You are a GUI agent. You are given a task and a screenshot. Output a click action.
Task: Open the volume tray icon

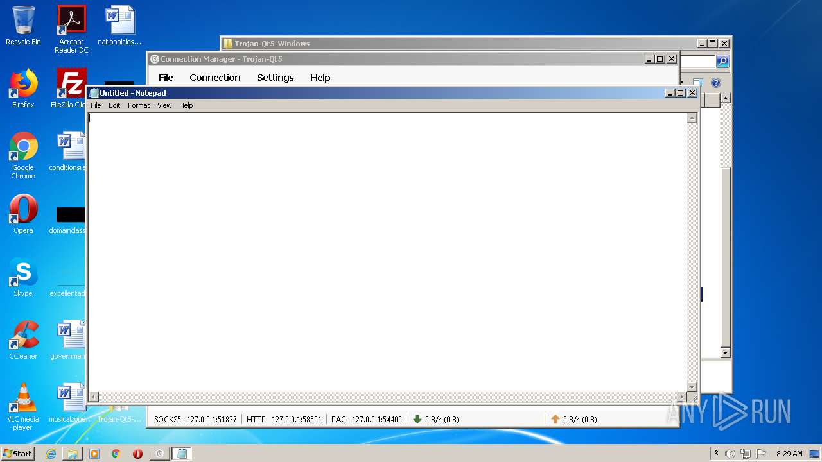click(730, 454)
